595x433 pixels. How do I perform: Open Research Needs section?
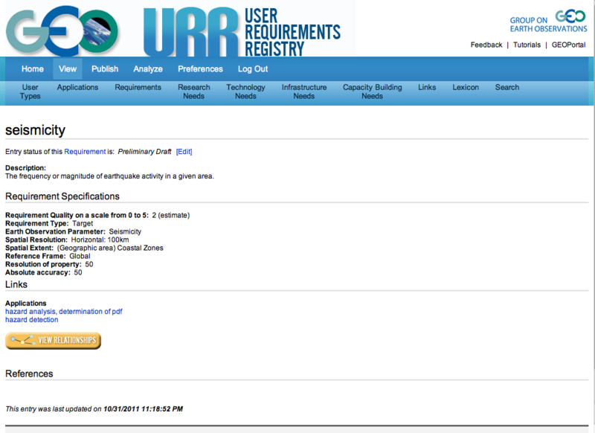(x=193, y=92)
